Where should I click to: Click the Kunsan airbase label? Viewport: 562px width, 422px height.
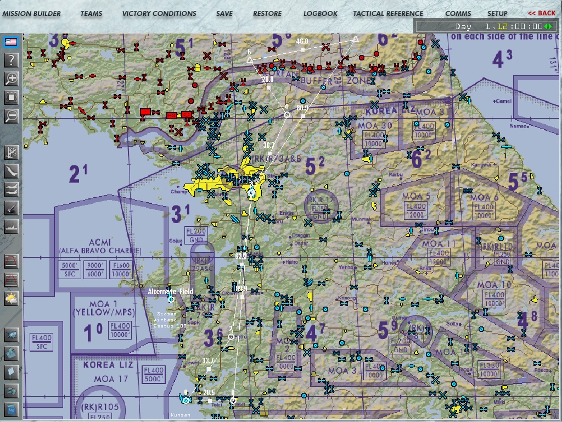click(x=181, y=415)
